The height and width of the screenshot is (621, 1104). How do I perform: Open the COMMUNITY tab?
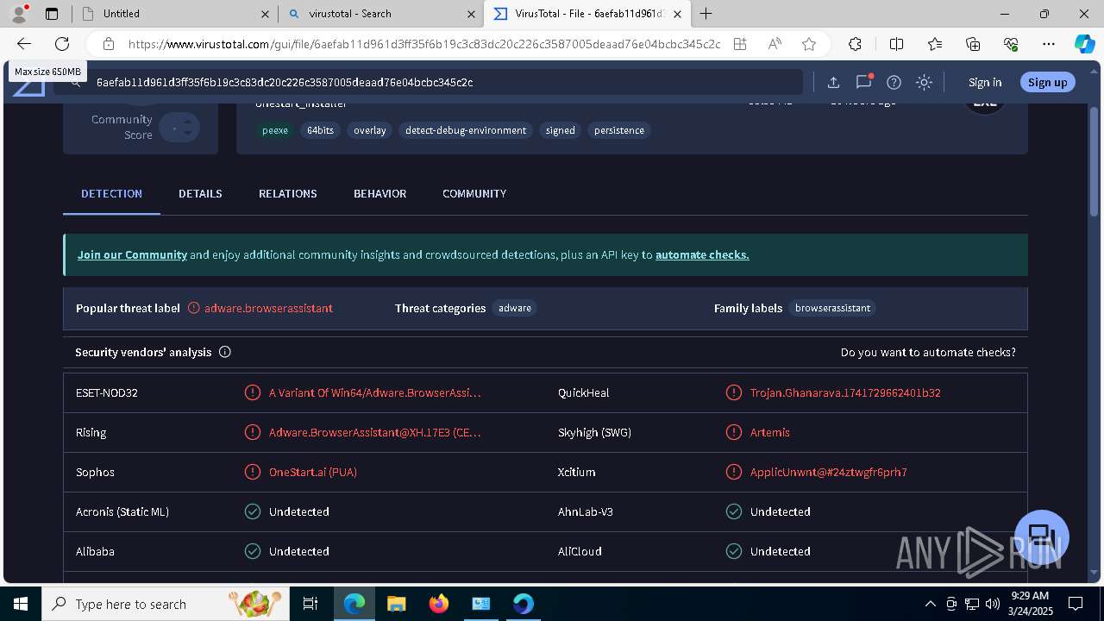pyautogui.click(x=474, y=193)
